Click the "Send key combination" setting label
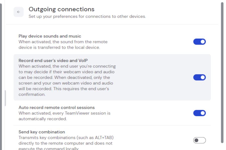This screenshot has height=150, width=226. (x=42, y=132)
